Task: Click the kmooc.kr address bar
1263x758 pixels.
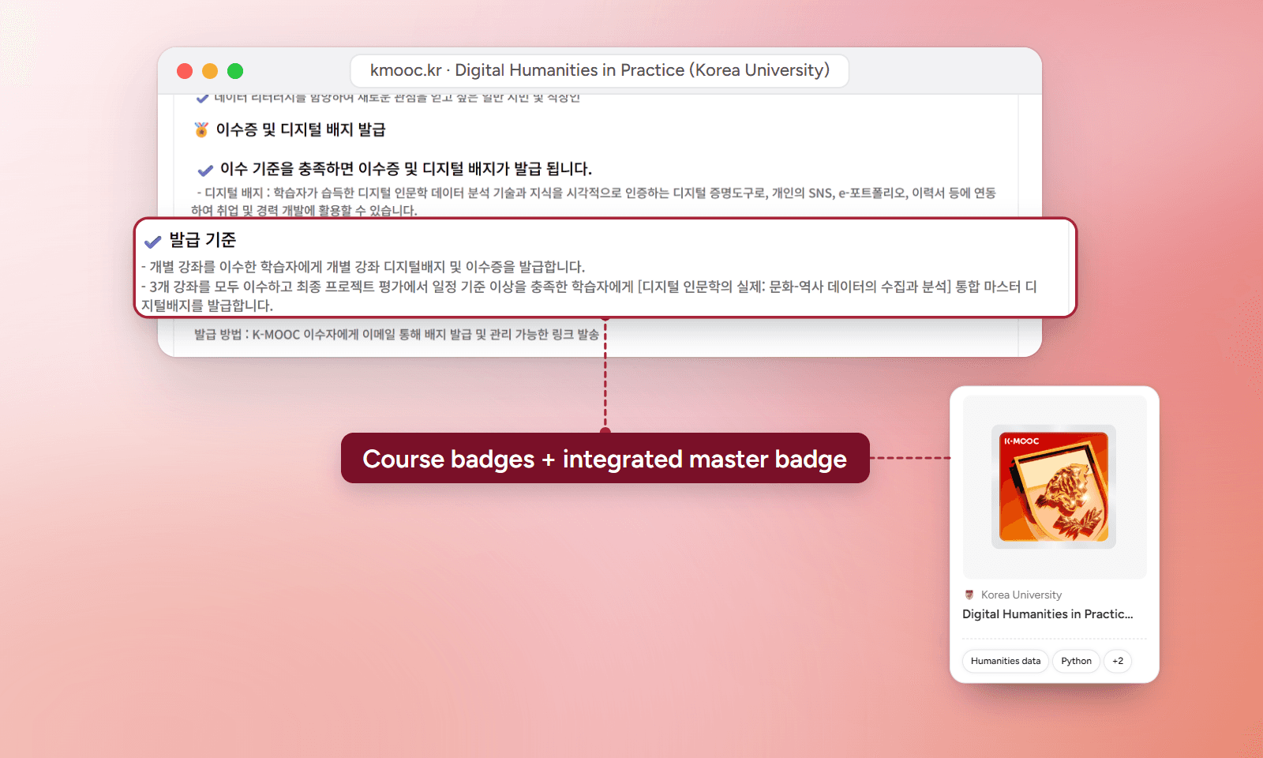Action: (x=599, y=71)
